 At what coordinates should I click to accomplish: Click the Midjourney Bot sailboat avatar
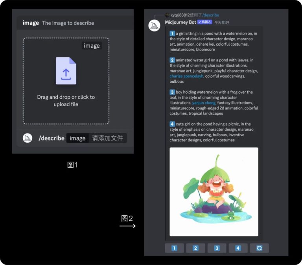click(154, 25)
